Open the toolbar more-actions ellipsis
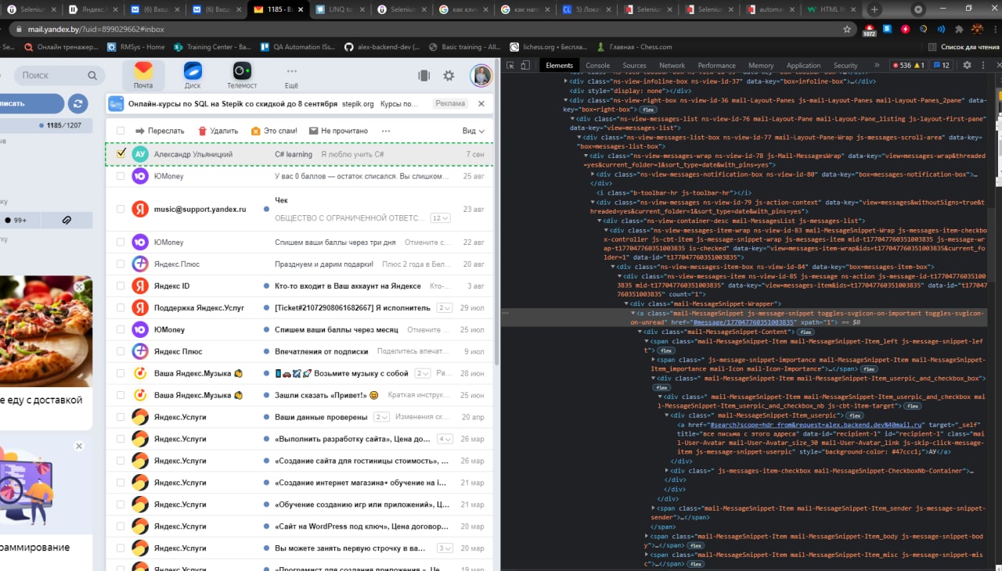The width and height of the screenshot is (1002, 571). click(x=385, y=131)
